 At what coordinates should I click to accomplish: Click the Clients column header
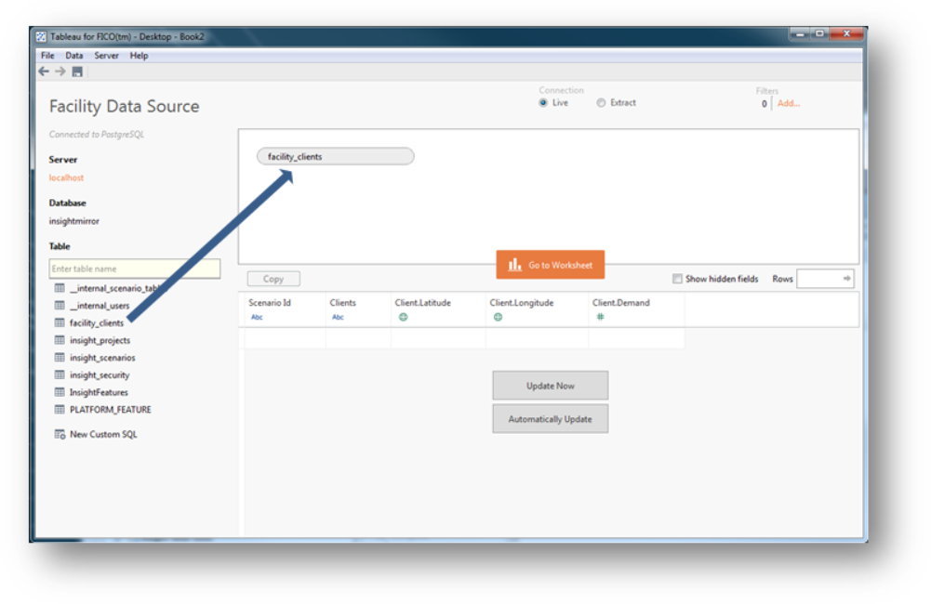343,303
